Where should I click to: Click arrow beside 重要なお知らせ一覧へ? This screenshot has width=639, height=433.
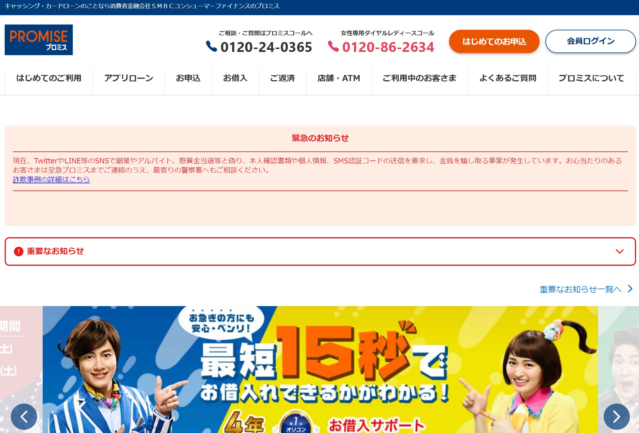(x=630, y=289)
